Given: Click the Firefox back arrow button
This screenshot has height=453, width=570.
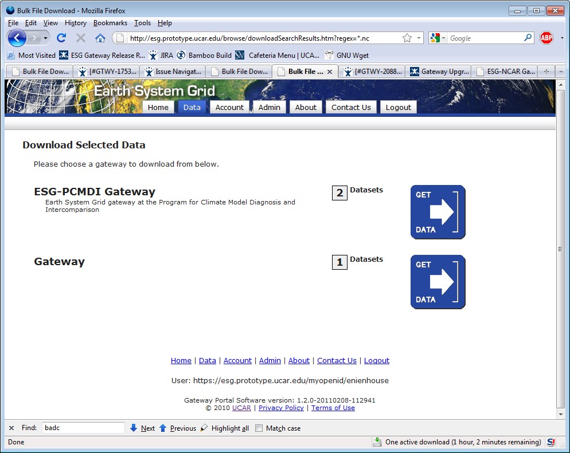Looking at the screenshot, I should pyautogui.click(x=18, y=38).
